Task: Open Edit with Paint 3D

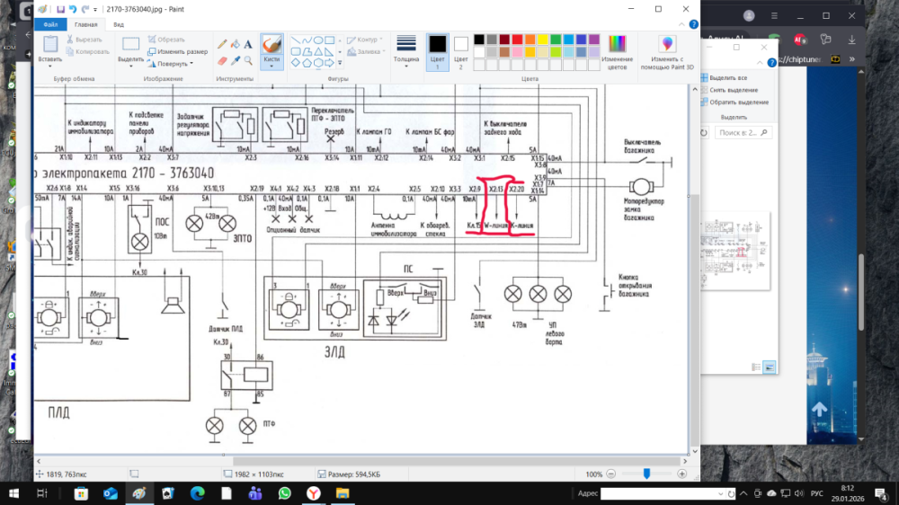Action: coord(667,52)
